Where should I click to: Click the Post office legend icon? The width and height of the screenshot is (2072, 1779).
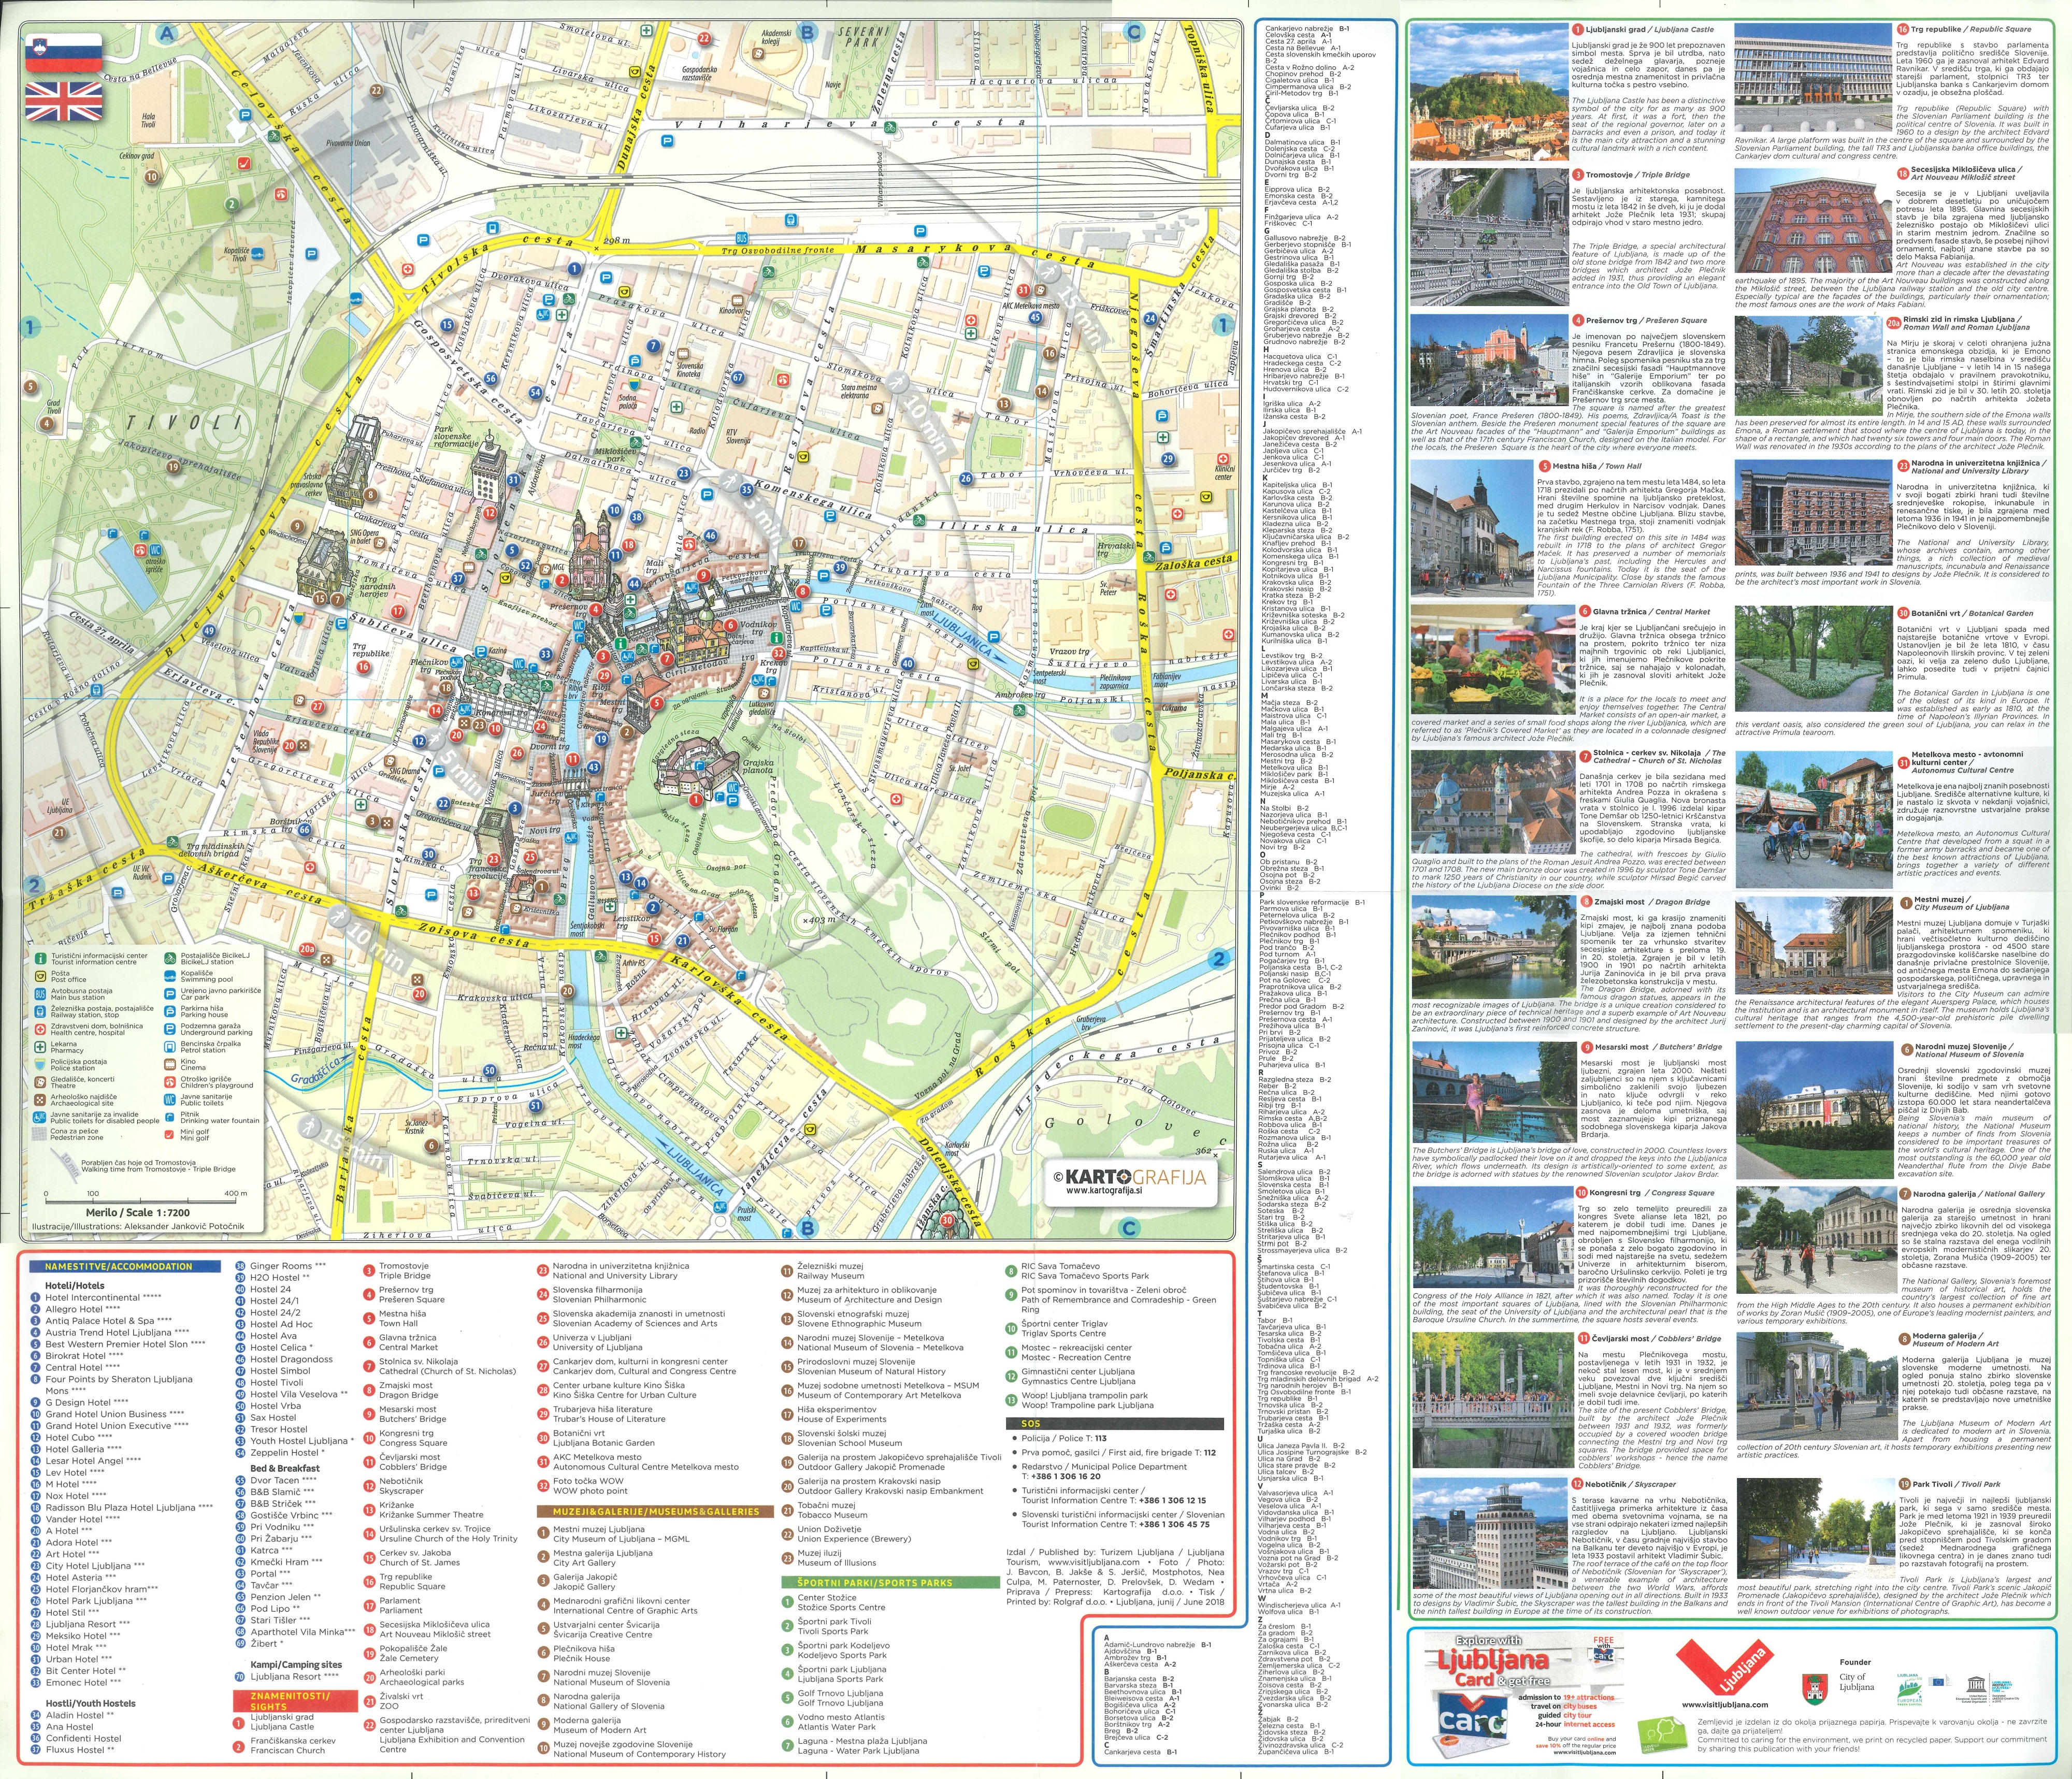pos(40,976)
